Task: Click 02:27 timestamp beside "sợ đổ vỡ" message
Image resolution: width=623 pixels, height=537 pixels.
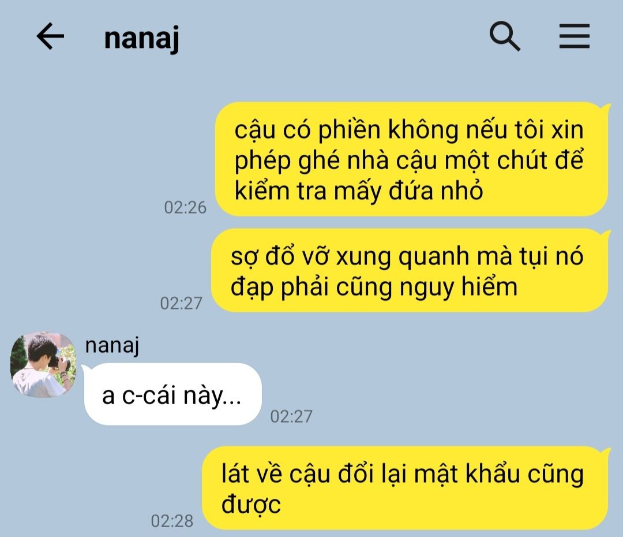Action: click(181, 304)
